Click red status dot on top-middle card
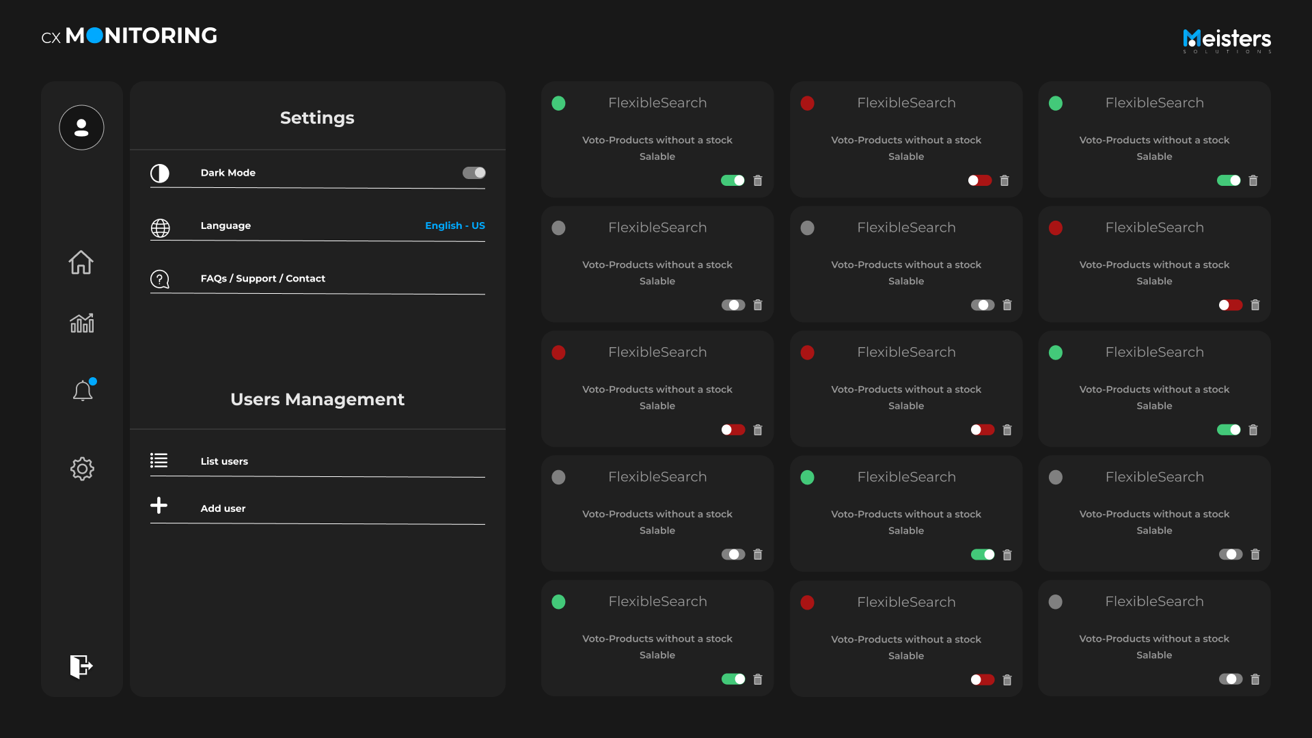The image size is (1312, 738). click(807, 103)
